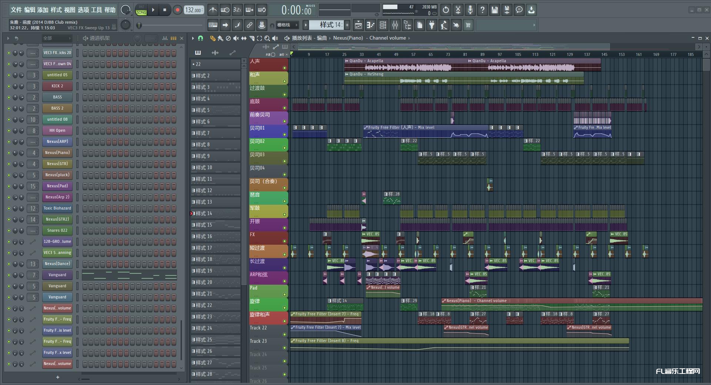
Task: Select the playlist pencil draw tool
Action: coord(213,38)
